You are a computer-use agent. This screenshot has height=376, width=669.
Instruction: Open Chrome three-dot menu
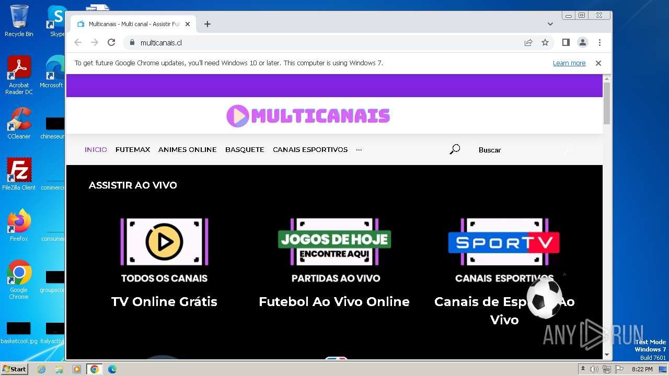point(599,42)
